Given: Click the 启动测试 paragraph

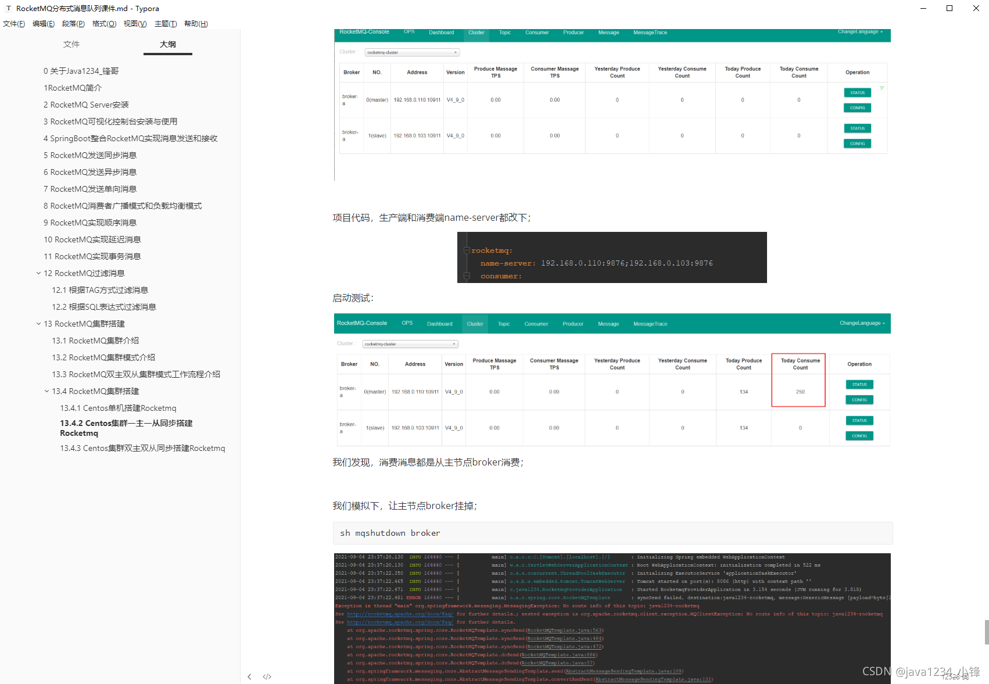Looking at the screenshot, I should click(x=353, y=298).
